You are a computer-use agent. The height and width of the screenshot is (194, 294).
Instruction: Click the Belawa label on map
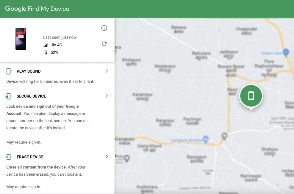coord(179,29)
